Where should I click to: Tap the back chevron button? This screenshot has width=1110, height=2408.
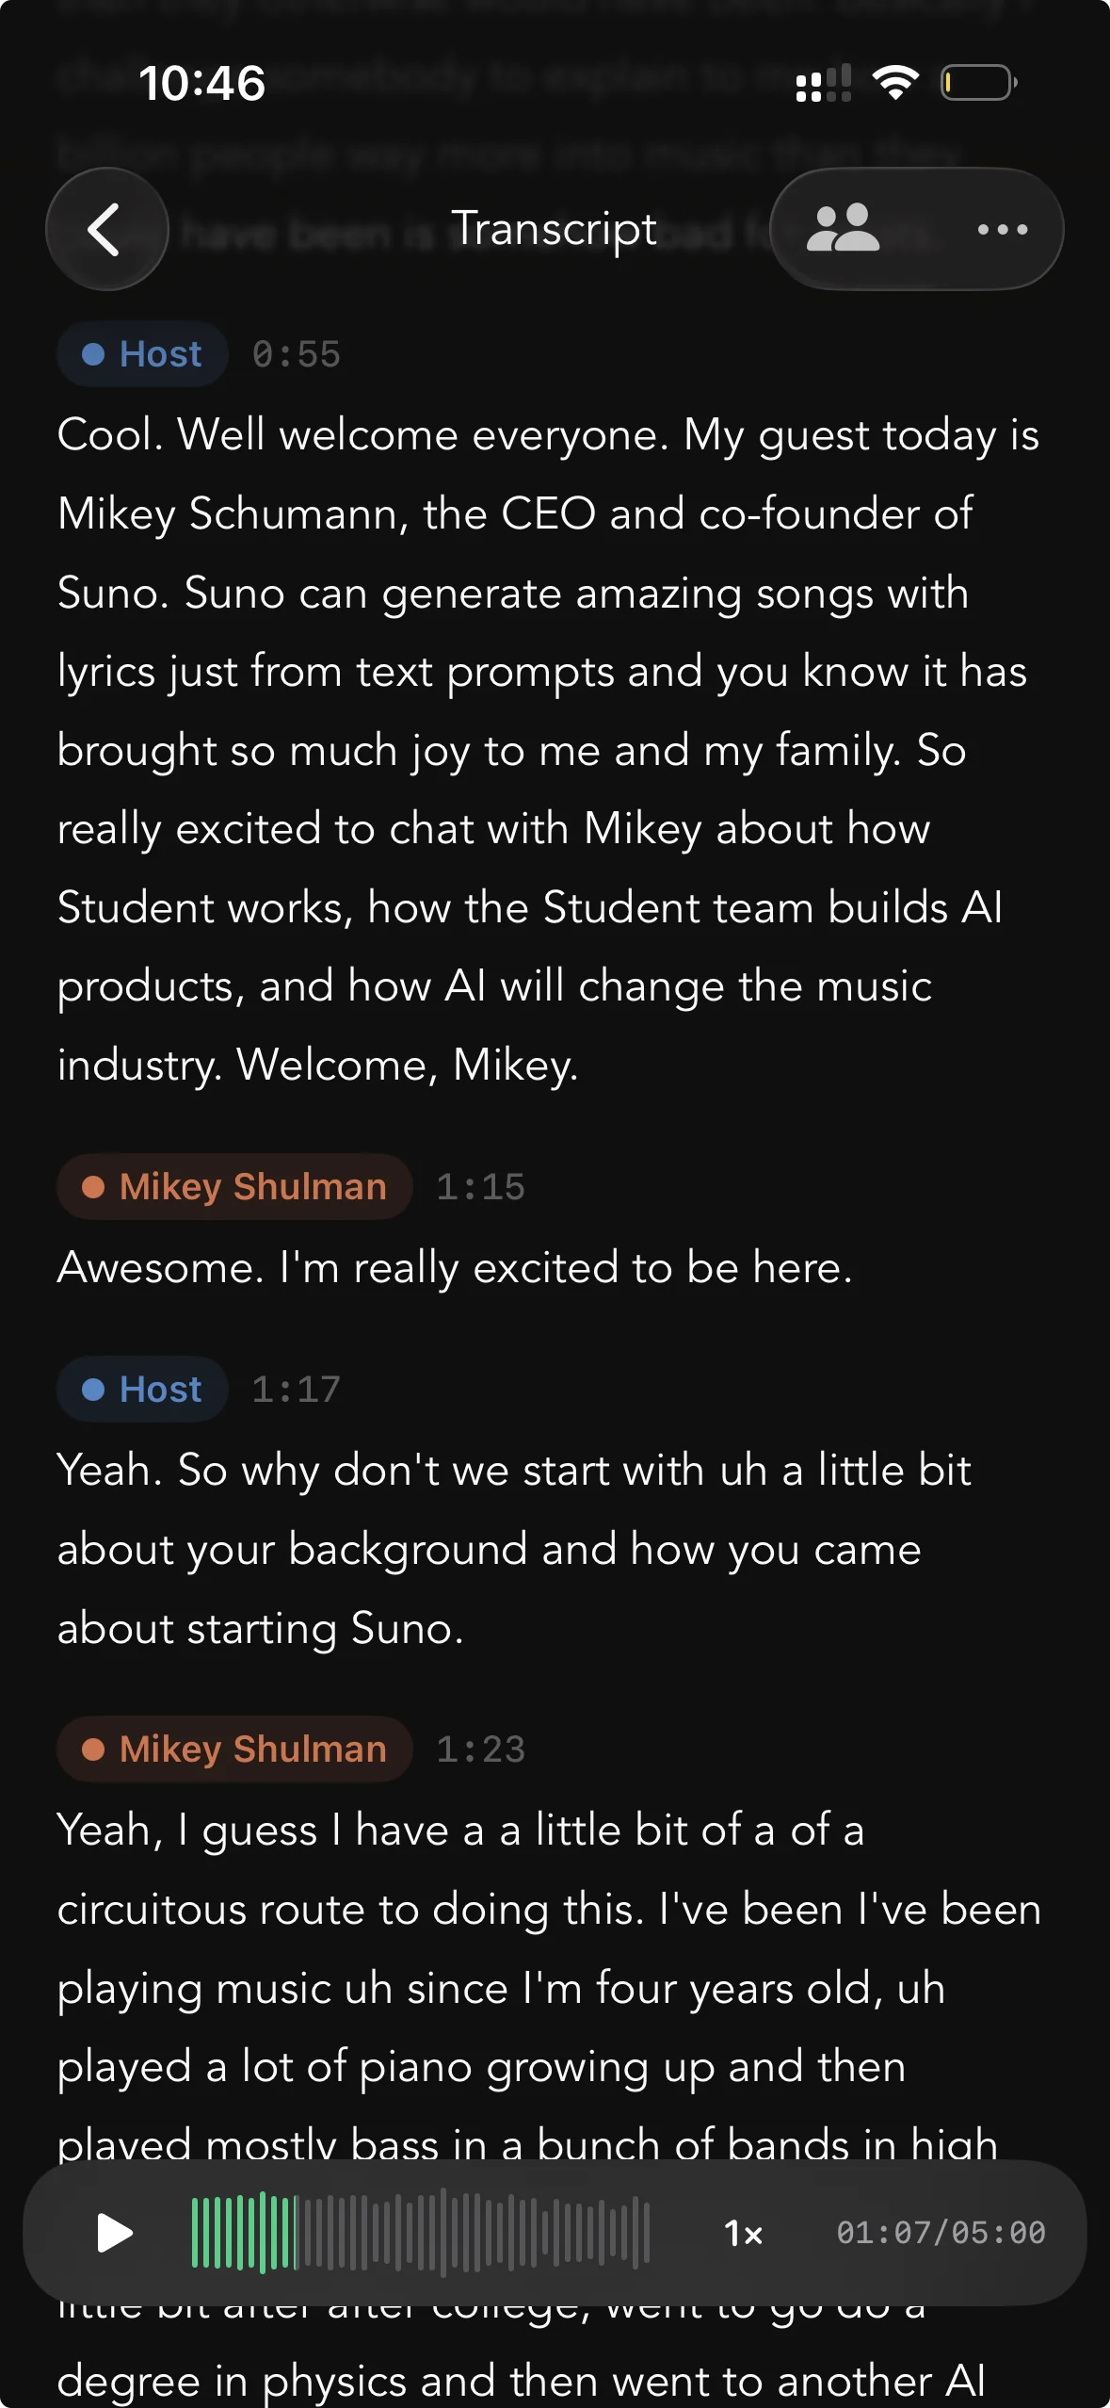106,229
